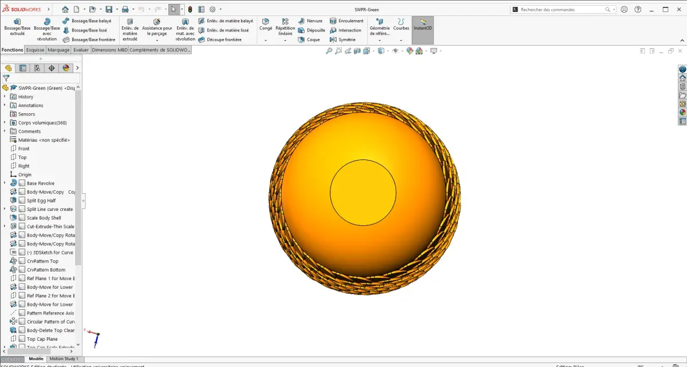Select Bossage/Base balayé
Screen dimensions: 687x367
pyautogui.click(x=87, y=21)
